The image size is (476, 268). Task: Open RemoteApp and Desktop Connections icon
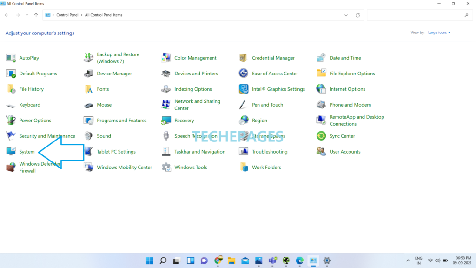pyautogui.click(x=321, y=121)
